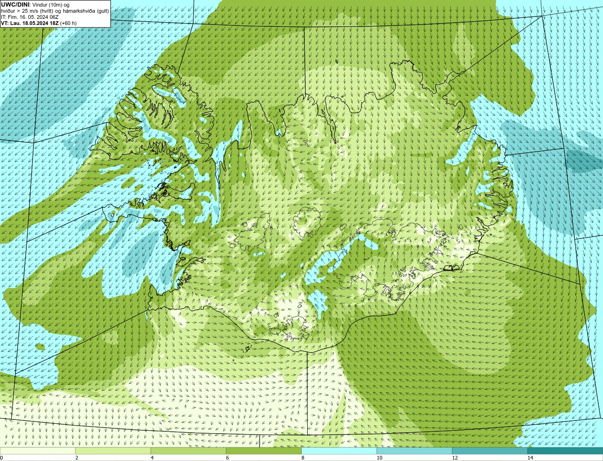603x461 pixels.
Task: Click the title line 'UWC/DINI: Vindur (10m) og'
Action: [x=35, y=5]
